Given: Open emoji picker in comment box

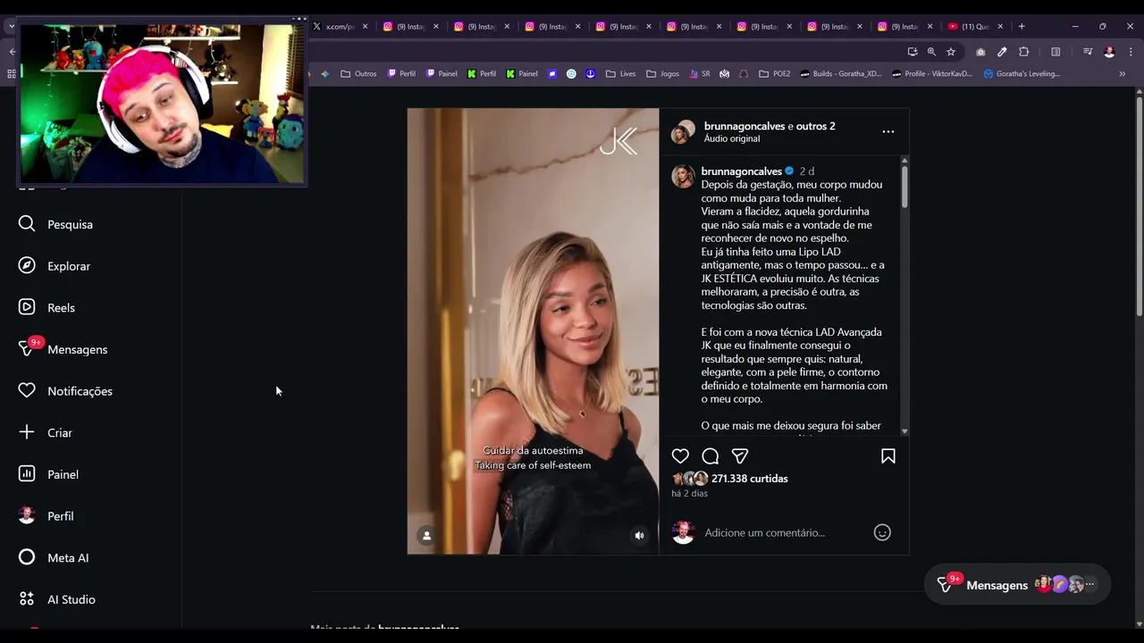Looking at the screenshot, I should (x=882, y=532).
